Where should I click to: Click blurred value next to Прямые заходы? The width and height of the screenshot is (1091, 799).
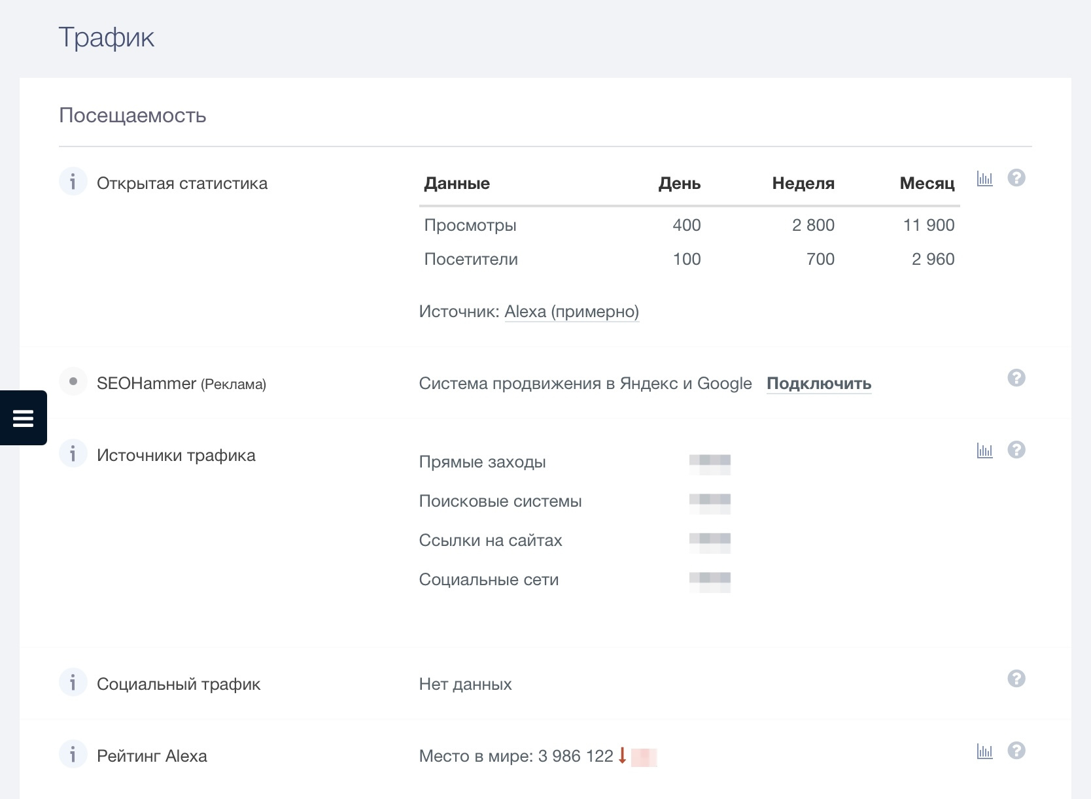pyautogui.click(x=710, y=464)
